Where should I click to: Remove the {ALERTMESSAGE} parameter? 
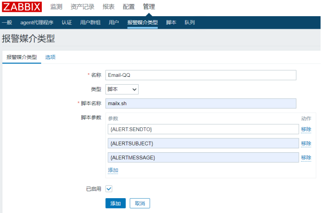306,158
